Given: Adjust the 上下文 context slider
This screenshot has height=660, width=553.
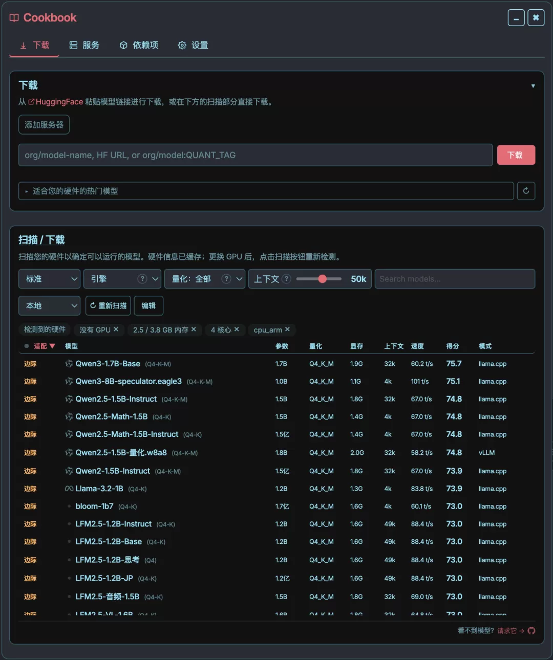Looking at the screenshot, I should coord(319,279).
